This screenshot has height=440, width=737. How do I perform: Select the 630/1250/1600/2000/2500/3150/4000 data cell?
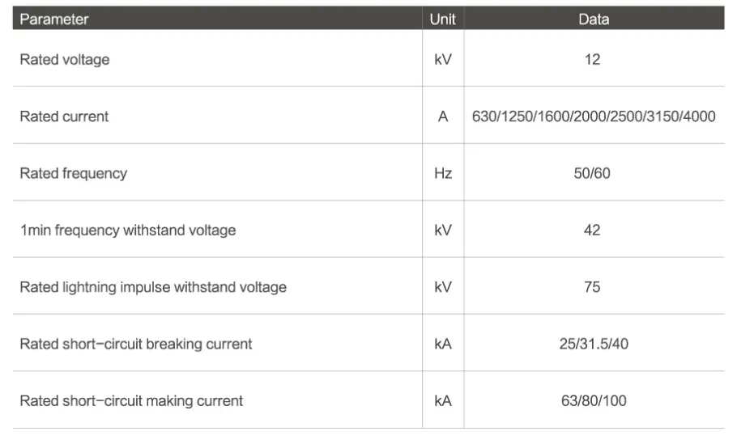594,116
